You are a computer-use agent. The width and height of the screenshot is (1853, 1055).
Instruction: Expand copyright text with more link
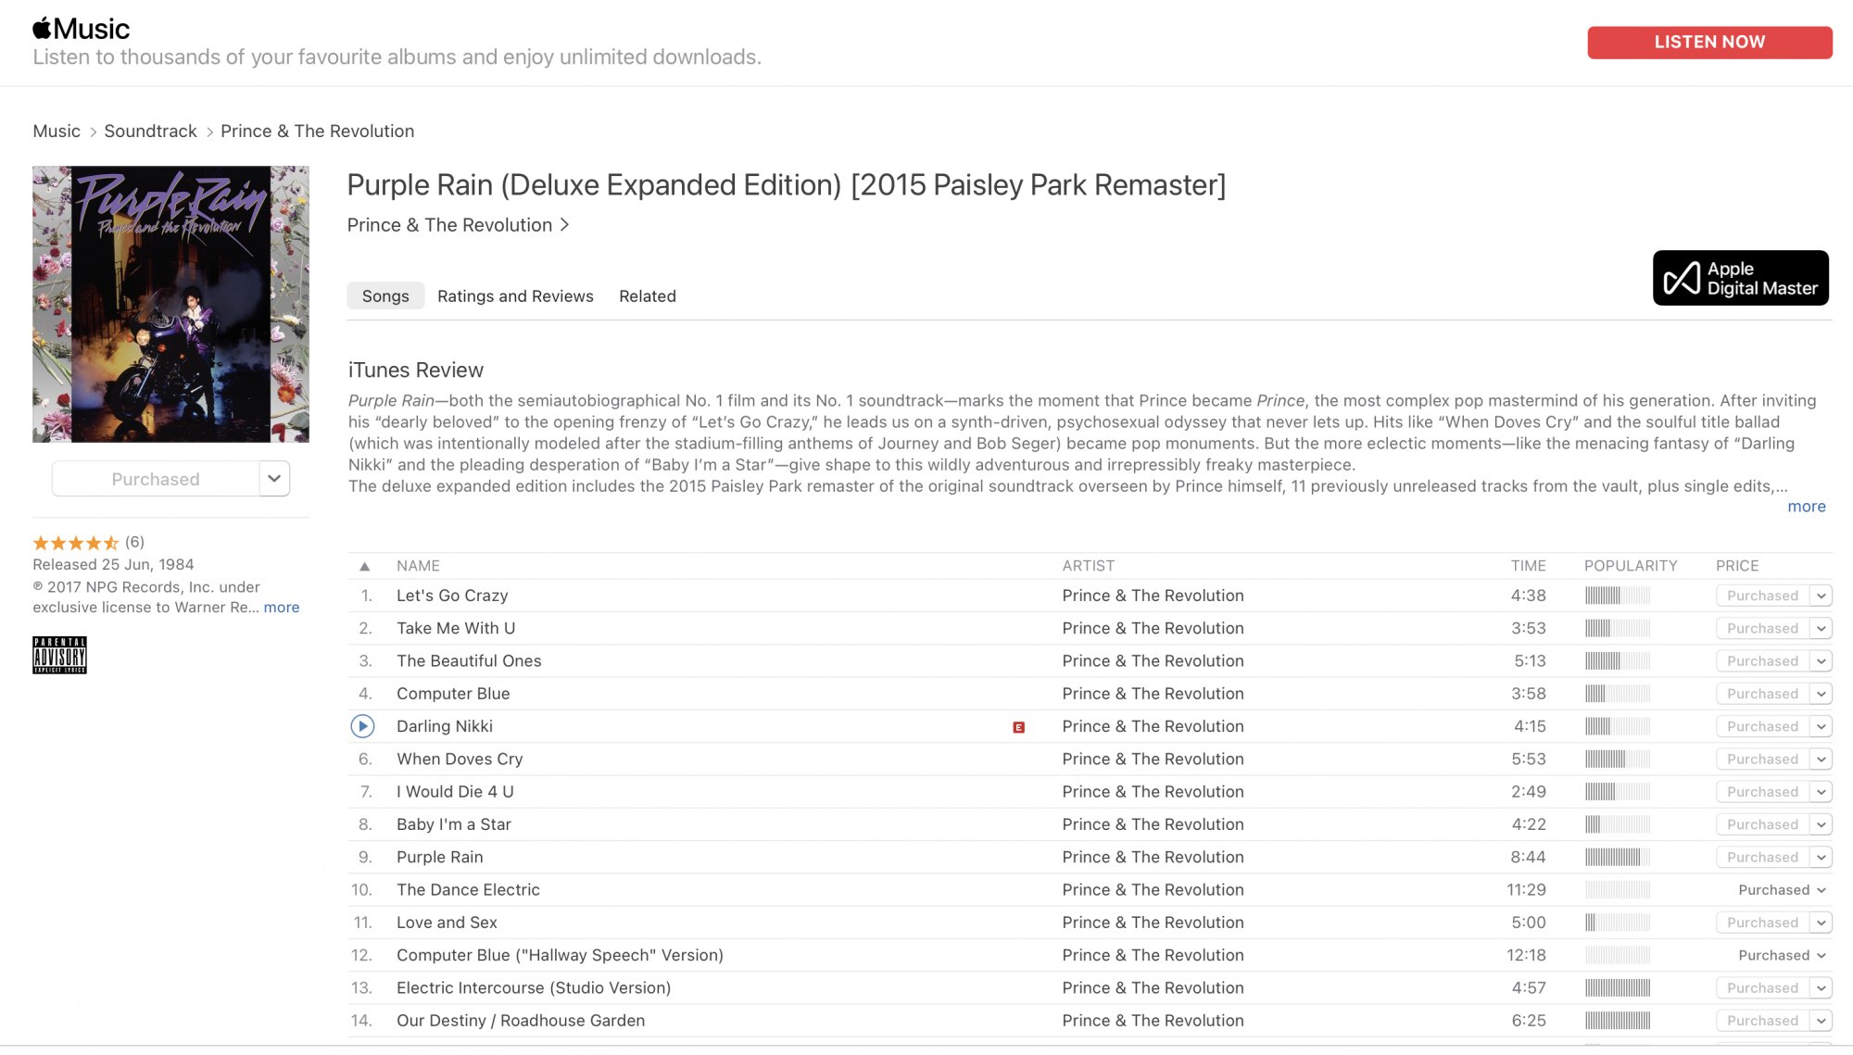tap(282, 608)
